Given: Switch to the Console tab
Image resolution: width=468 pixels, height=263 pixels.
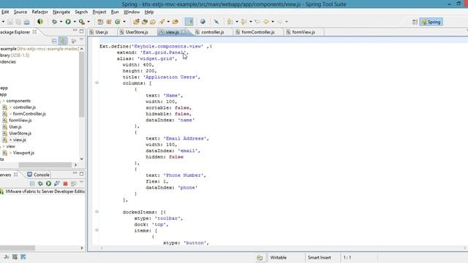Looking at the screenshot, I should pos(38,175).
